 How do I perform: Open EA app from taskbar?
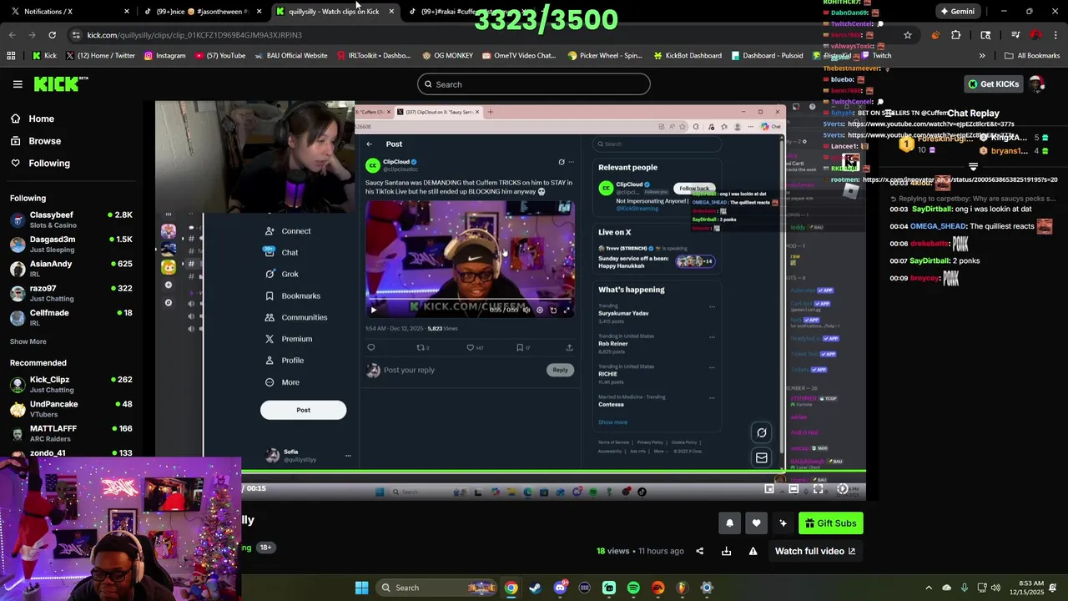coord(657,588)
